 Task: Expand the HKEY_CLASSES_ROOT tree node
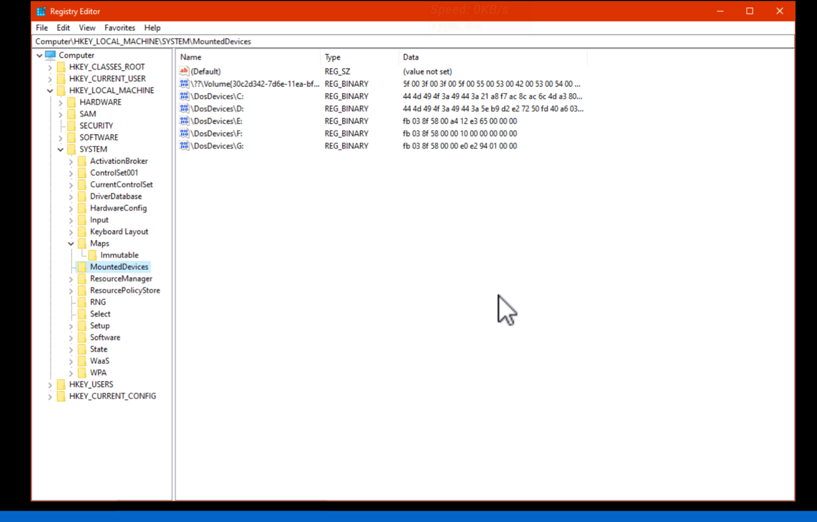pyautogui.click(x=50, y=67)
